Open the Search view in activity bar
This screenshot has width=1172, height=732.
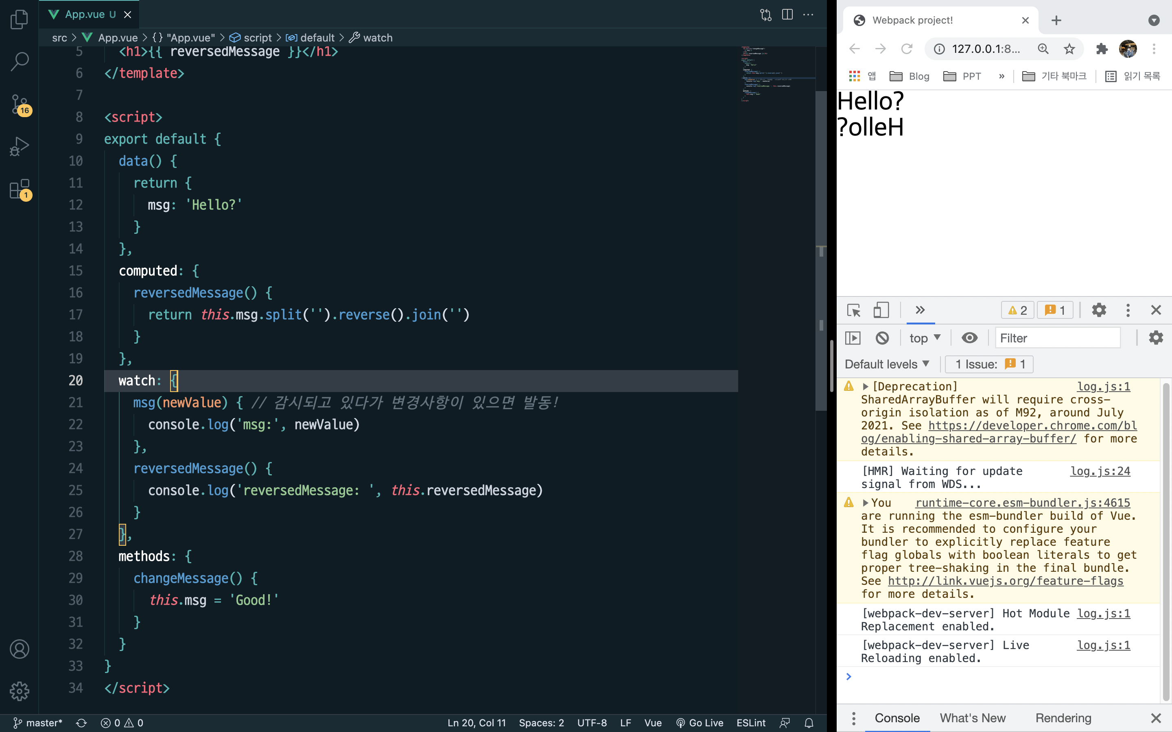(x=20, y=61)
